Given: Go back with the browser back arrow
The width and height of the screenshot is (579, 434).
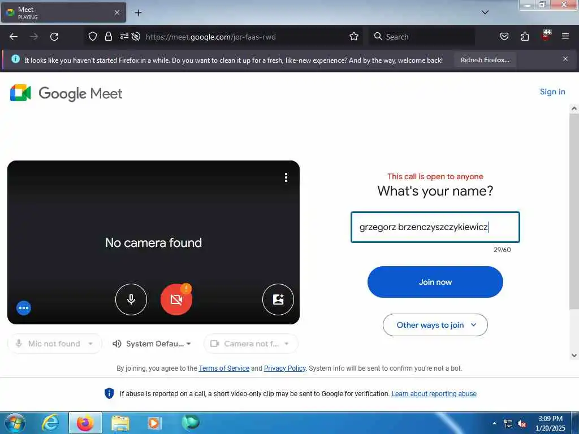Looking at the screenshot, I should [14, 37].
